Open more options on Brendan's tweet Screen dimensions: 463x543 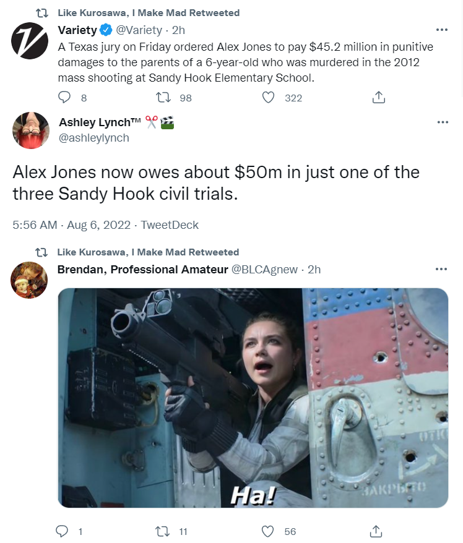[441, 269]
